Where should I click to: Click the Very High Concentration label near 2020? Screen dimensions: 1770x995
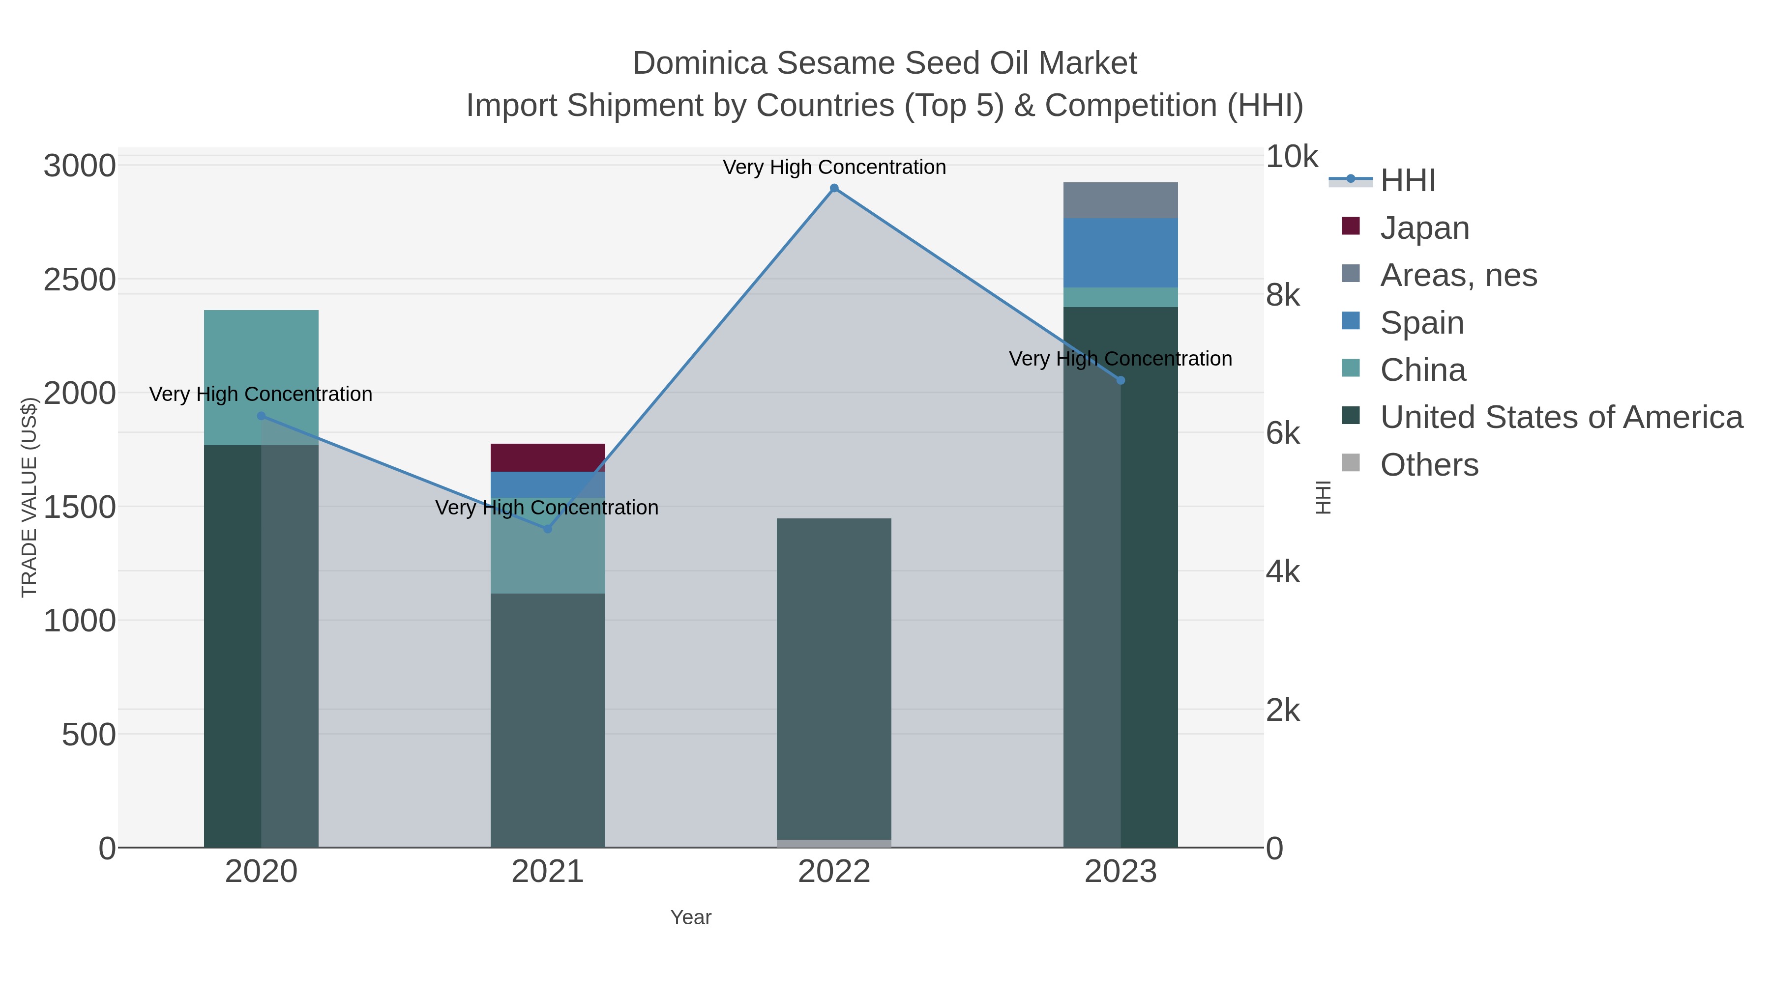(x=261, y=394)
